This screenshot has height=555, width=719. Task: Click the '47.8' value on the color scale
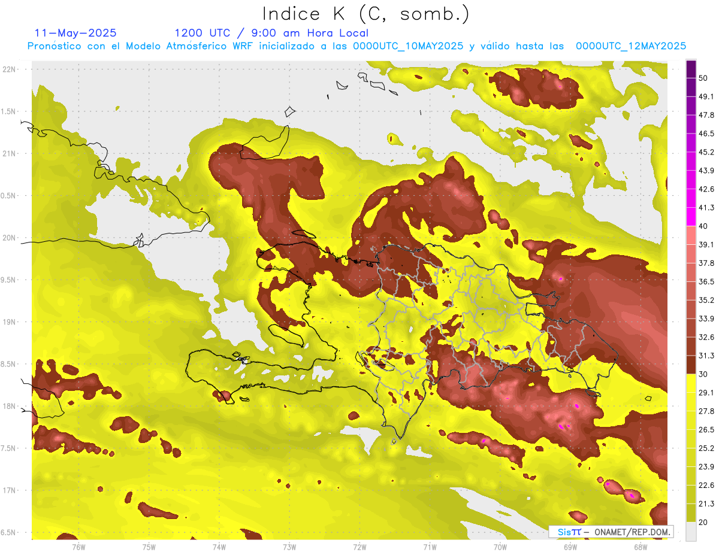[706, 115]
